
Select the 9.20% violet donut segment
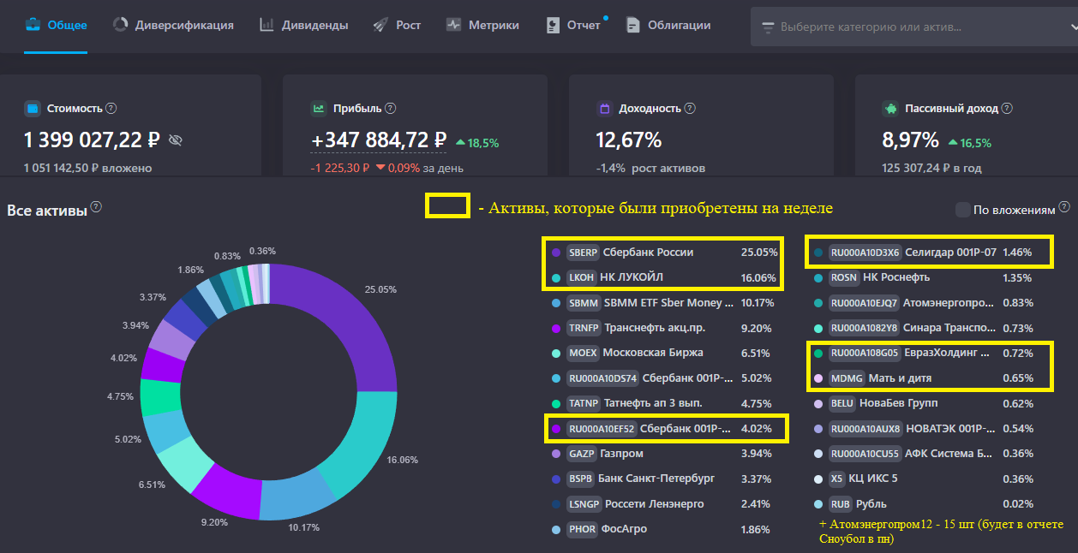click(227, 491)
